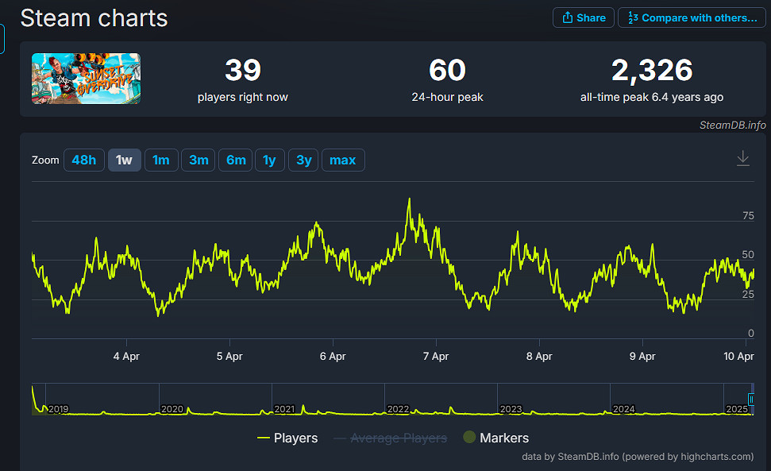Choose the 3m zoom option
Screen dimensions: 771x471
point(199,160)
